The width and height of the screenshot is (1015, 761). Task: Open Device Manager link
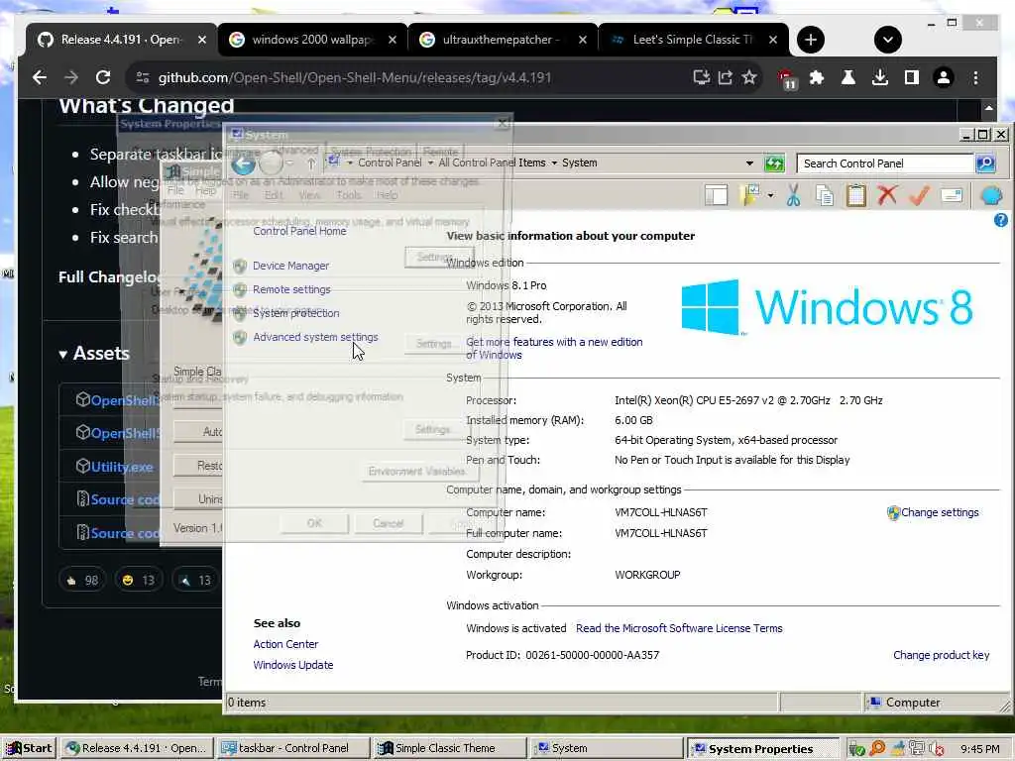point(290,266)
